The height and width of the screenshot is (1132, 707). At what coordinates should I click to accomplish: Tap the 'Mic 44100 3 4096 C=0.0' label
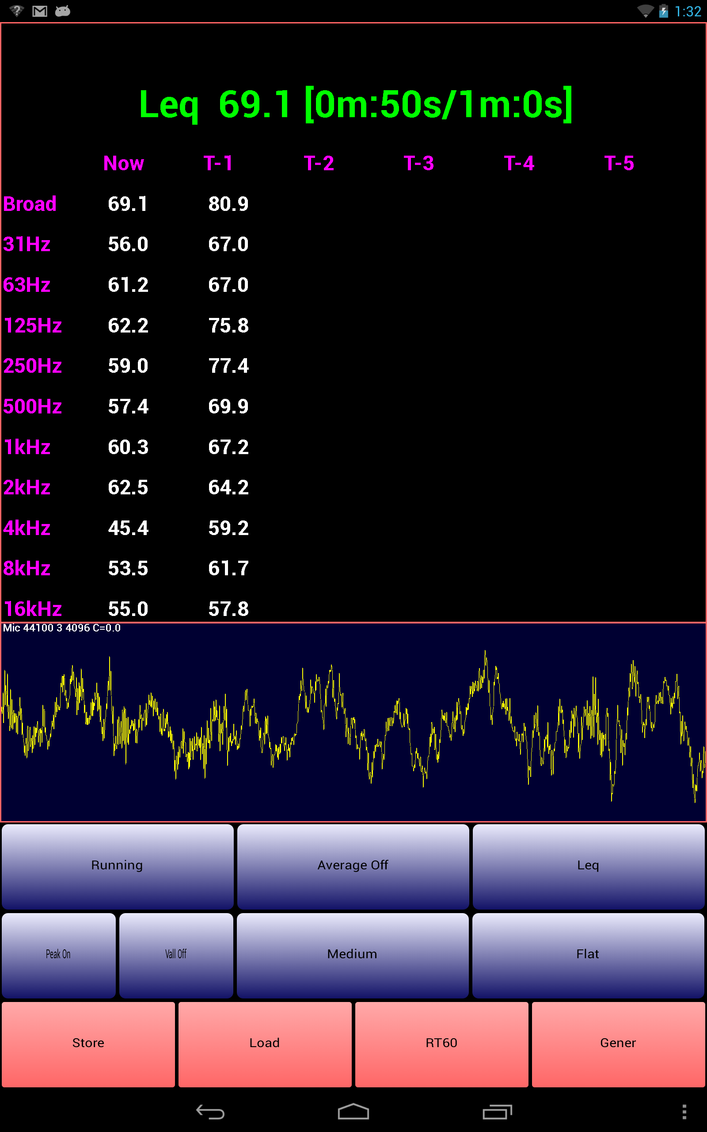coord(62,628)
